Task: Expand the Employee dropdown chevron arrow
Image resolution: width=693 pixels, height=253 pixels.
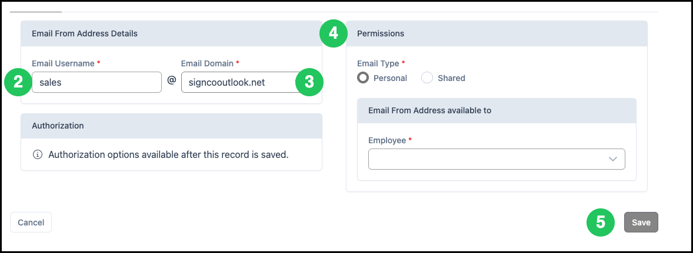Action: (612, 159)
